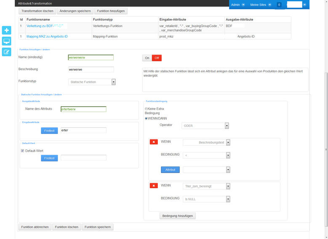Click the notification counter badge showing 0
This screenshot has width=328, height=239.
click(x=279, y=5)
